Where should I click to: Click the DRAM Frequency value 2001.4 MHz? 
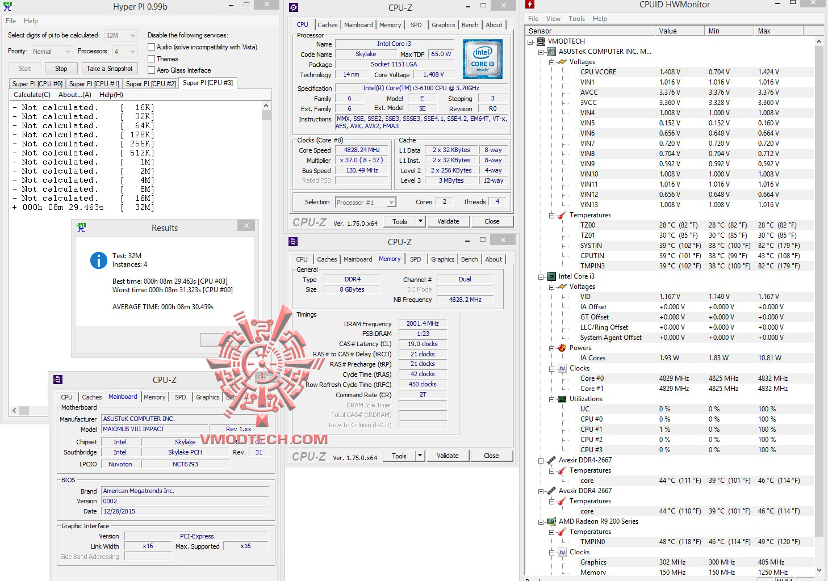[x=423, y=323]
